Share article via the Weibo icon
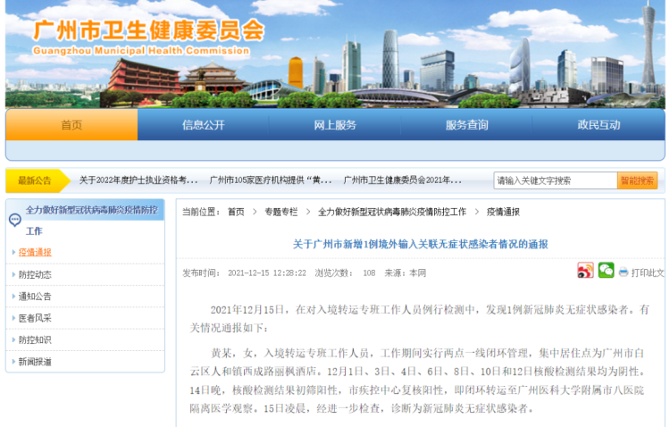 tap(585, 271)
